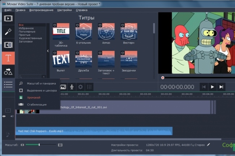Viewport: 235px width, 156px height.
Task: Click the zoom-in timeline scale icon
Action: 60,145
